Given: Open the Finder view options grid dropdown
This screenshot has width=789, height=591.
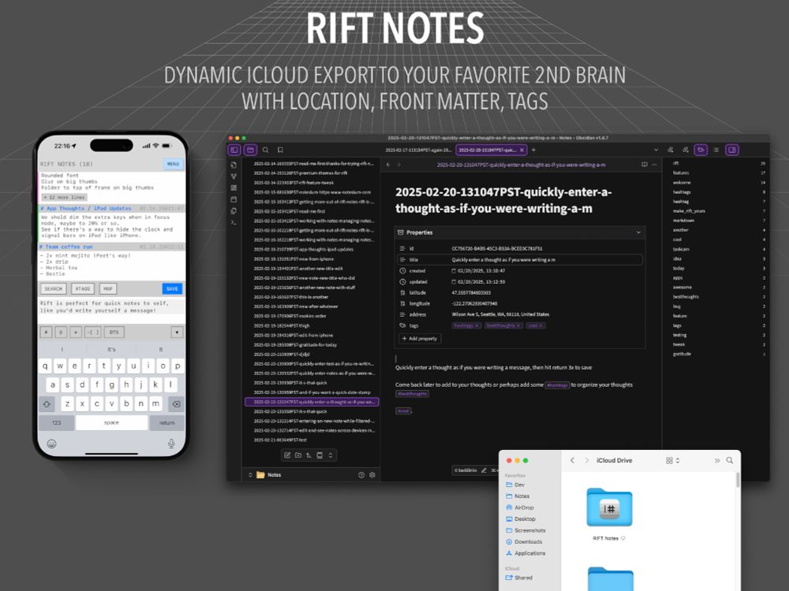Looking at the screenshot, I should pos(673,460).
